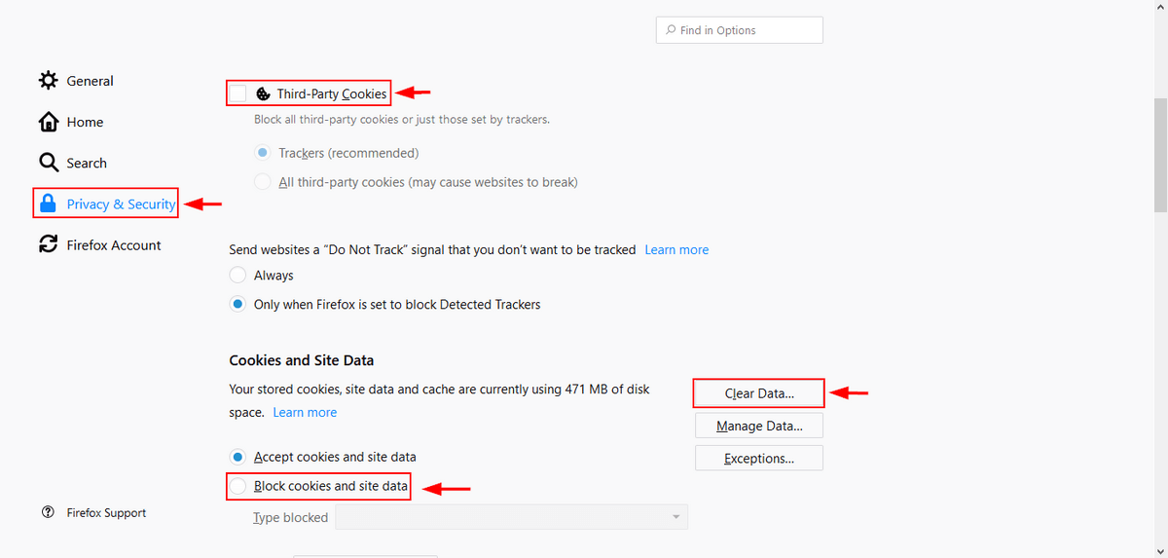Click the Search magnifier icon in sidebar

(48, 163)
